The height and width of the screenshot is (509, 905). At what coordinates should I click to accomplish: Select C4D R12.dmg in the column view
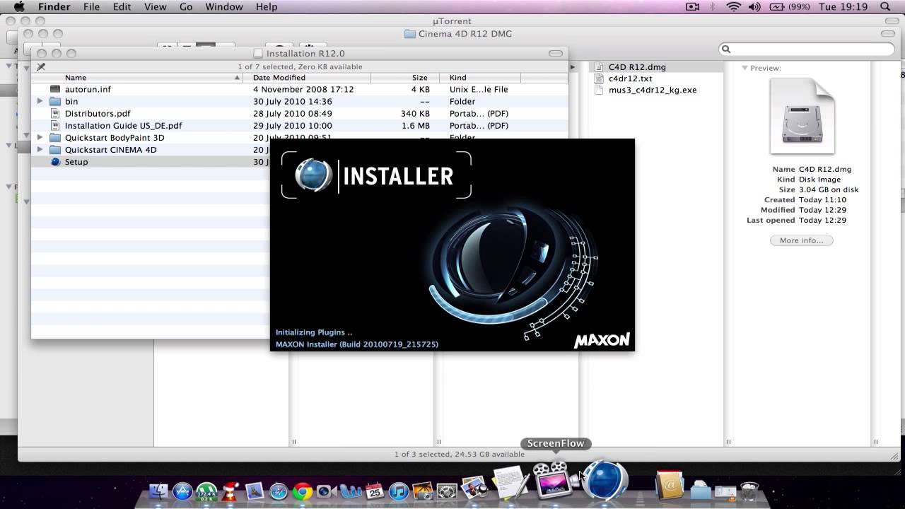point(656,67)
